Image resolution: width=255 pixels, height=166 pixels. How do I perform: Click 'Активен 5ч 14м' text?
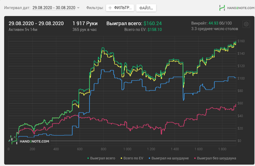tap(23, 30)
